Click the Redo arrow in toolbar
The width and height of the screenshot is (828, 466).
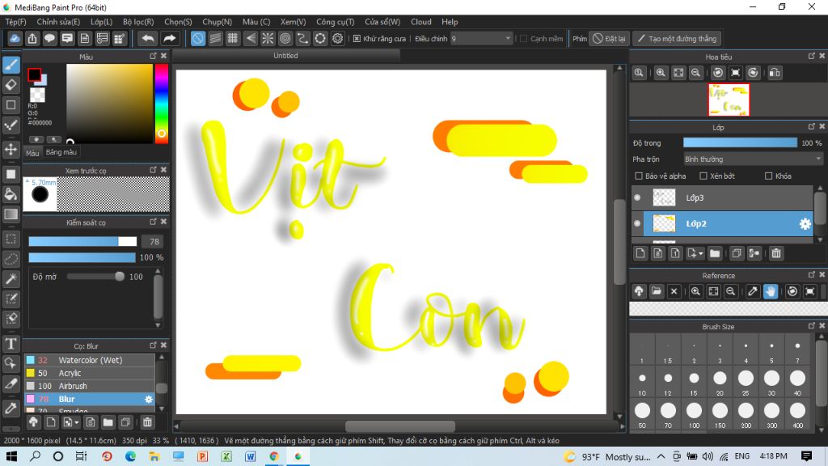170,39
